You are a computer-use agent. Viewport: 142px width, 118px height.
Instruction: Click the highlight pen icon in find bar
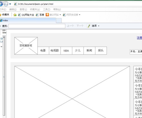point(89,26)
